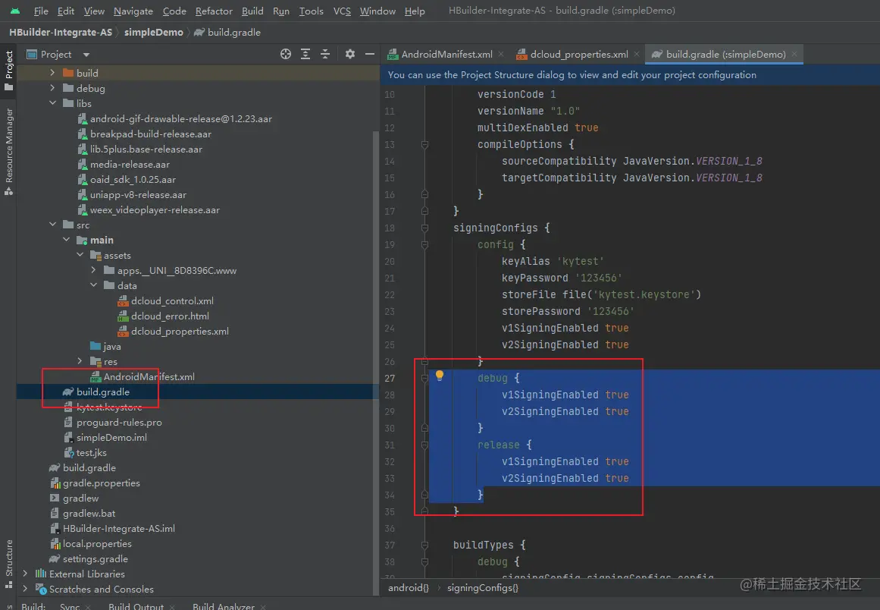Collapse the assets folder
880x610 pixels.
[80, 254]
